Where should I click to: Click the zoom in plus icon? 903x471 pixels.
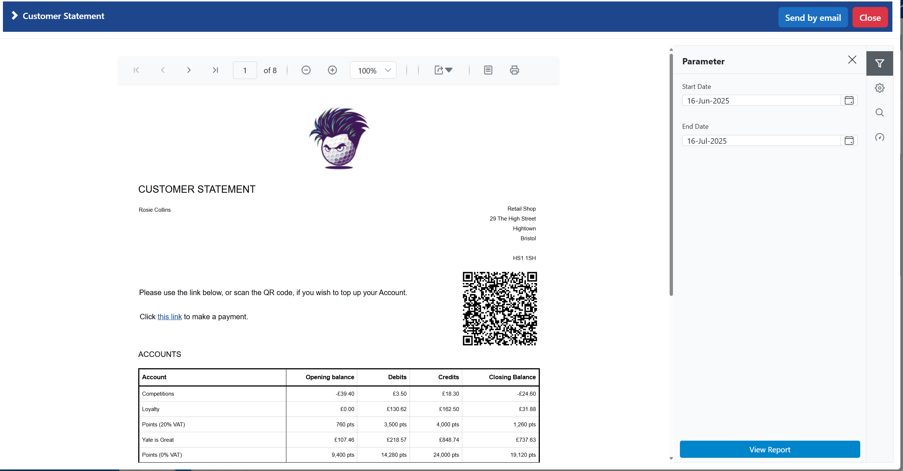332,70
